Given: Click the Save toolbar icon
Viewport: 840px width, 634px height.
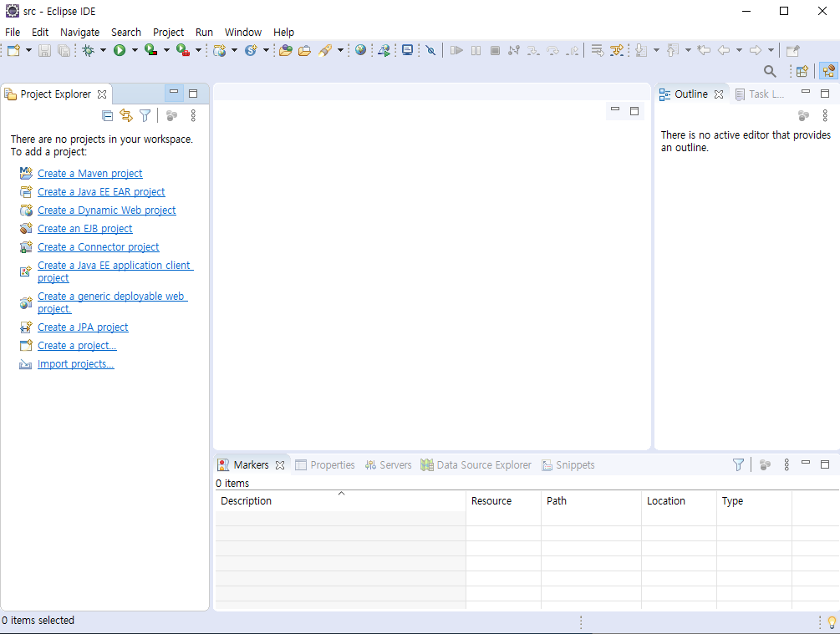Looking at the screenshot, I should pos(45,50).
